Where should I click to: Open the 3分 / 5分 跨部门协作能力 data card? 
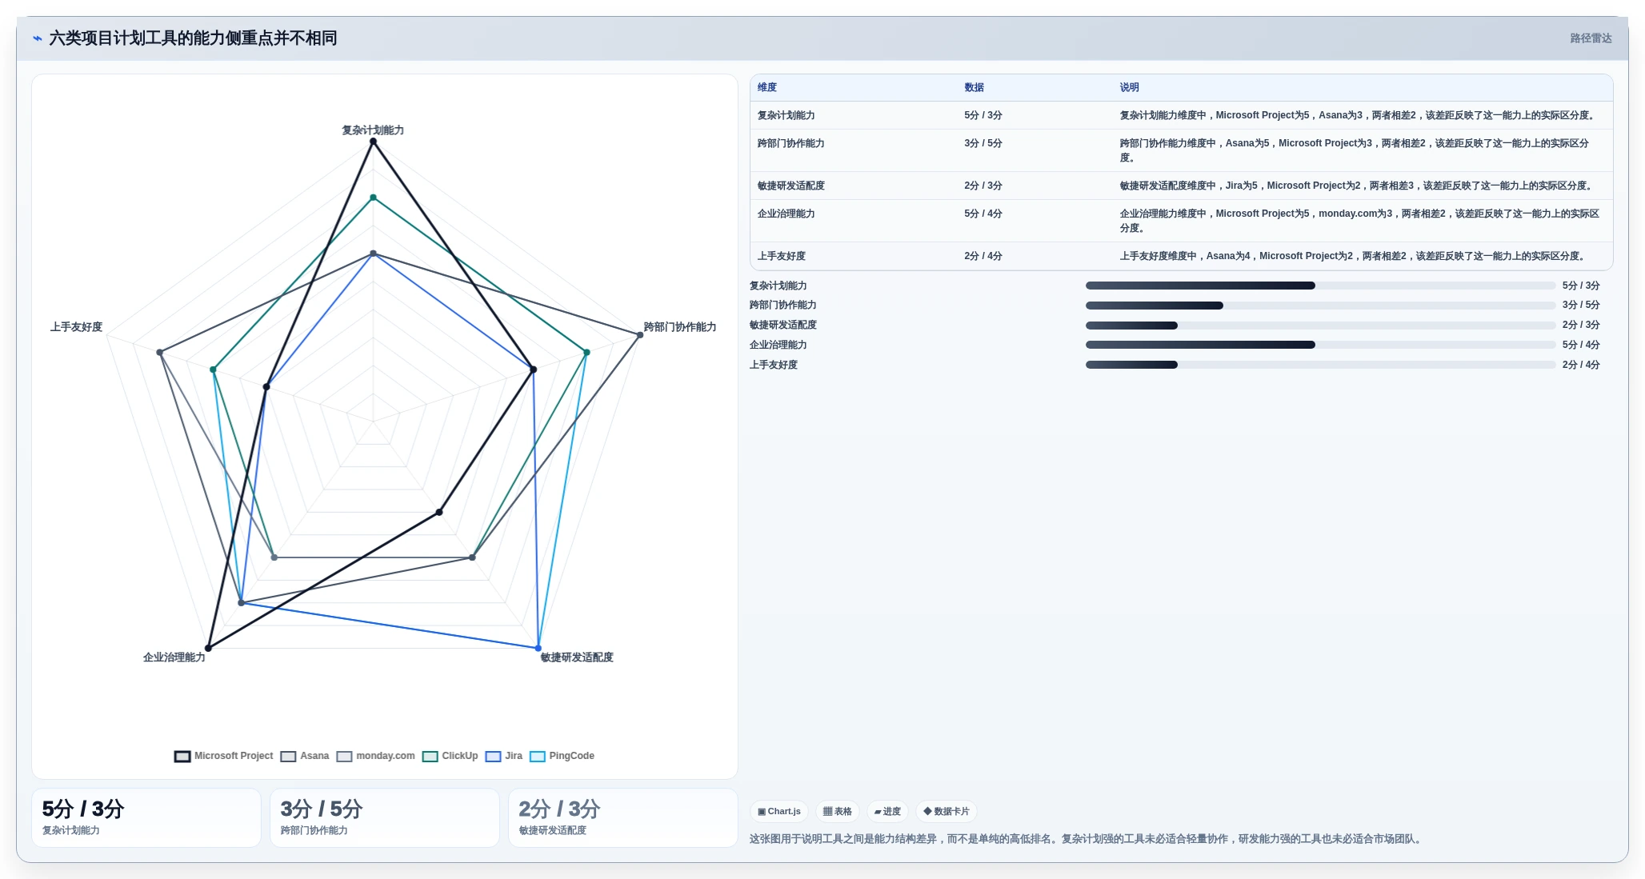pyautogui.click(x=385, y=817)
